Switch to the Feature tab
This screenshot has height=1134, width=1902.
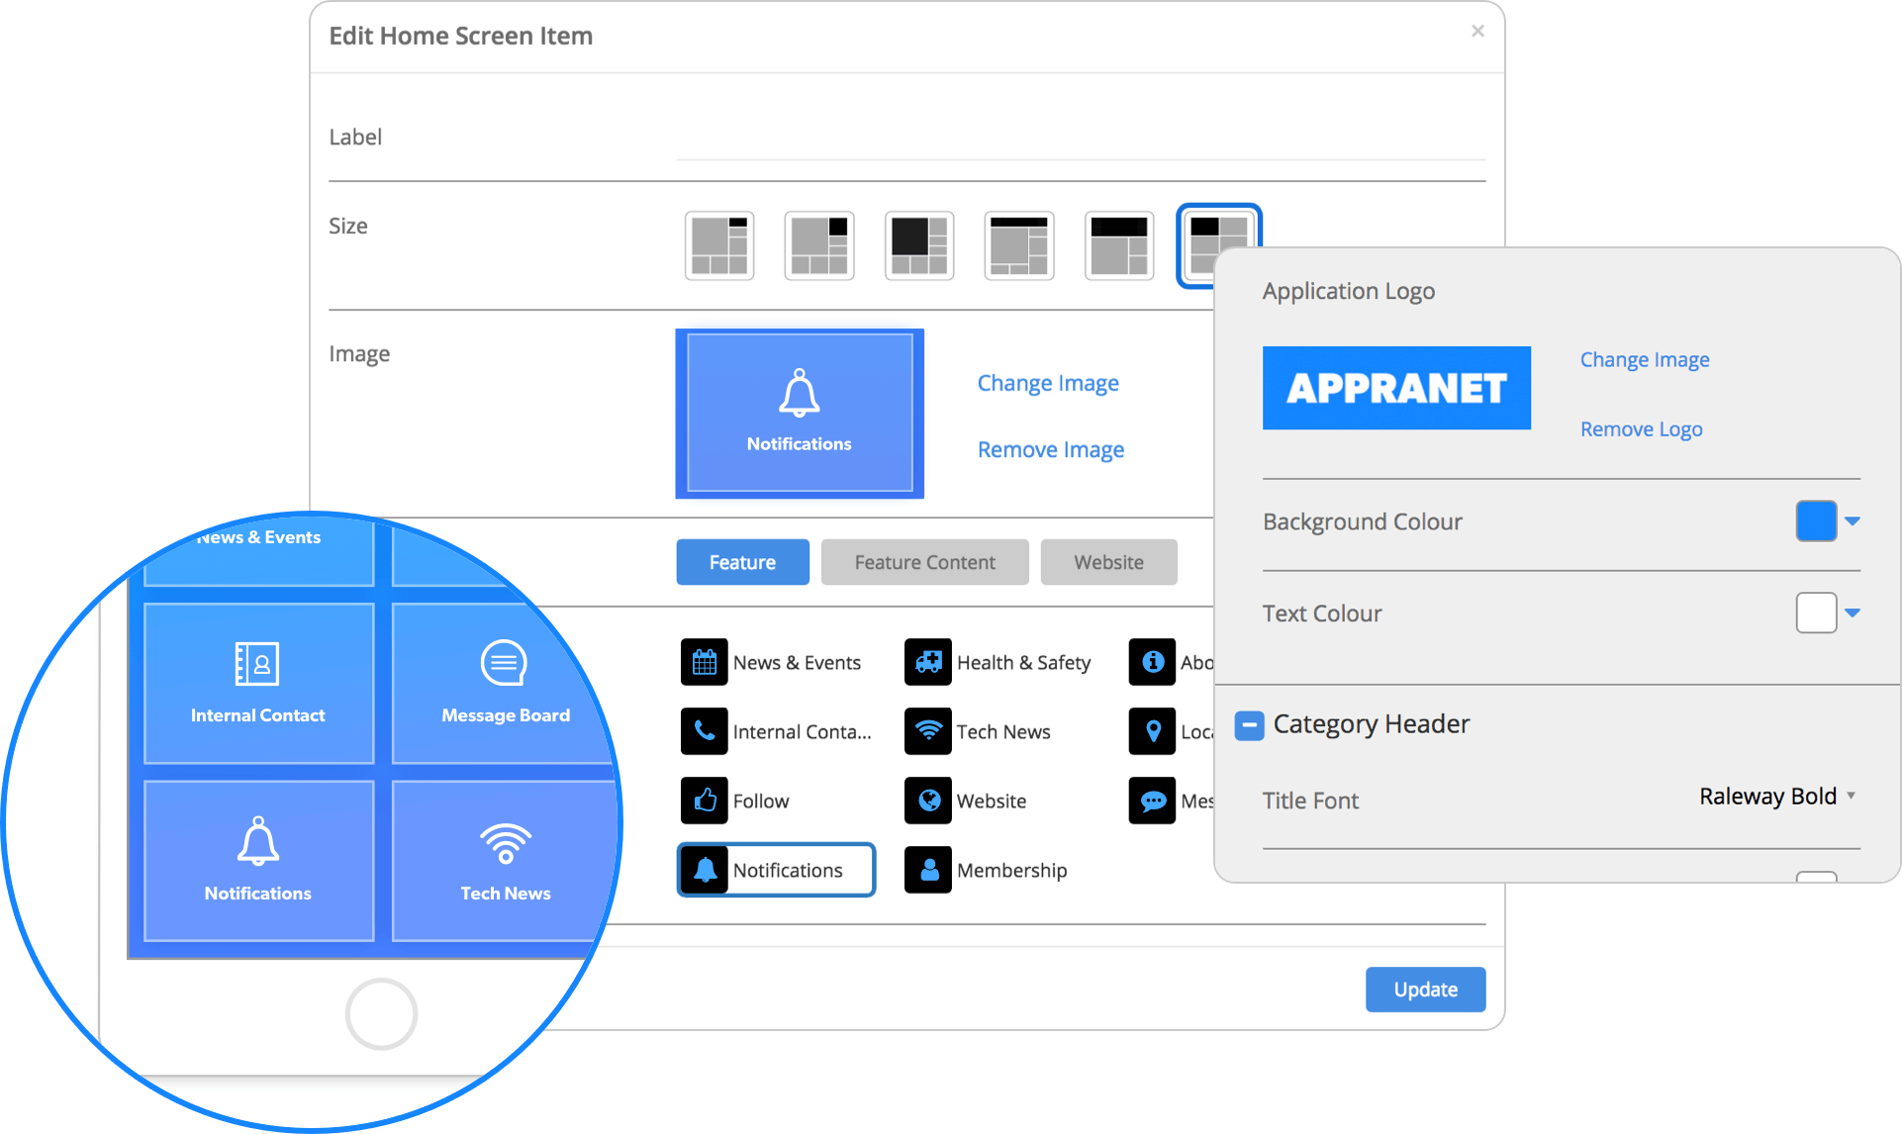point(742,562)
